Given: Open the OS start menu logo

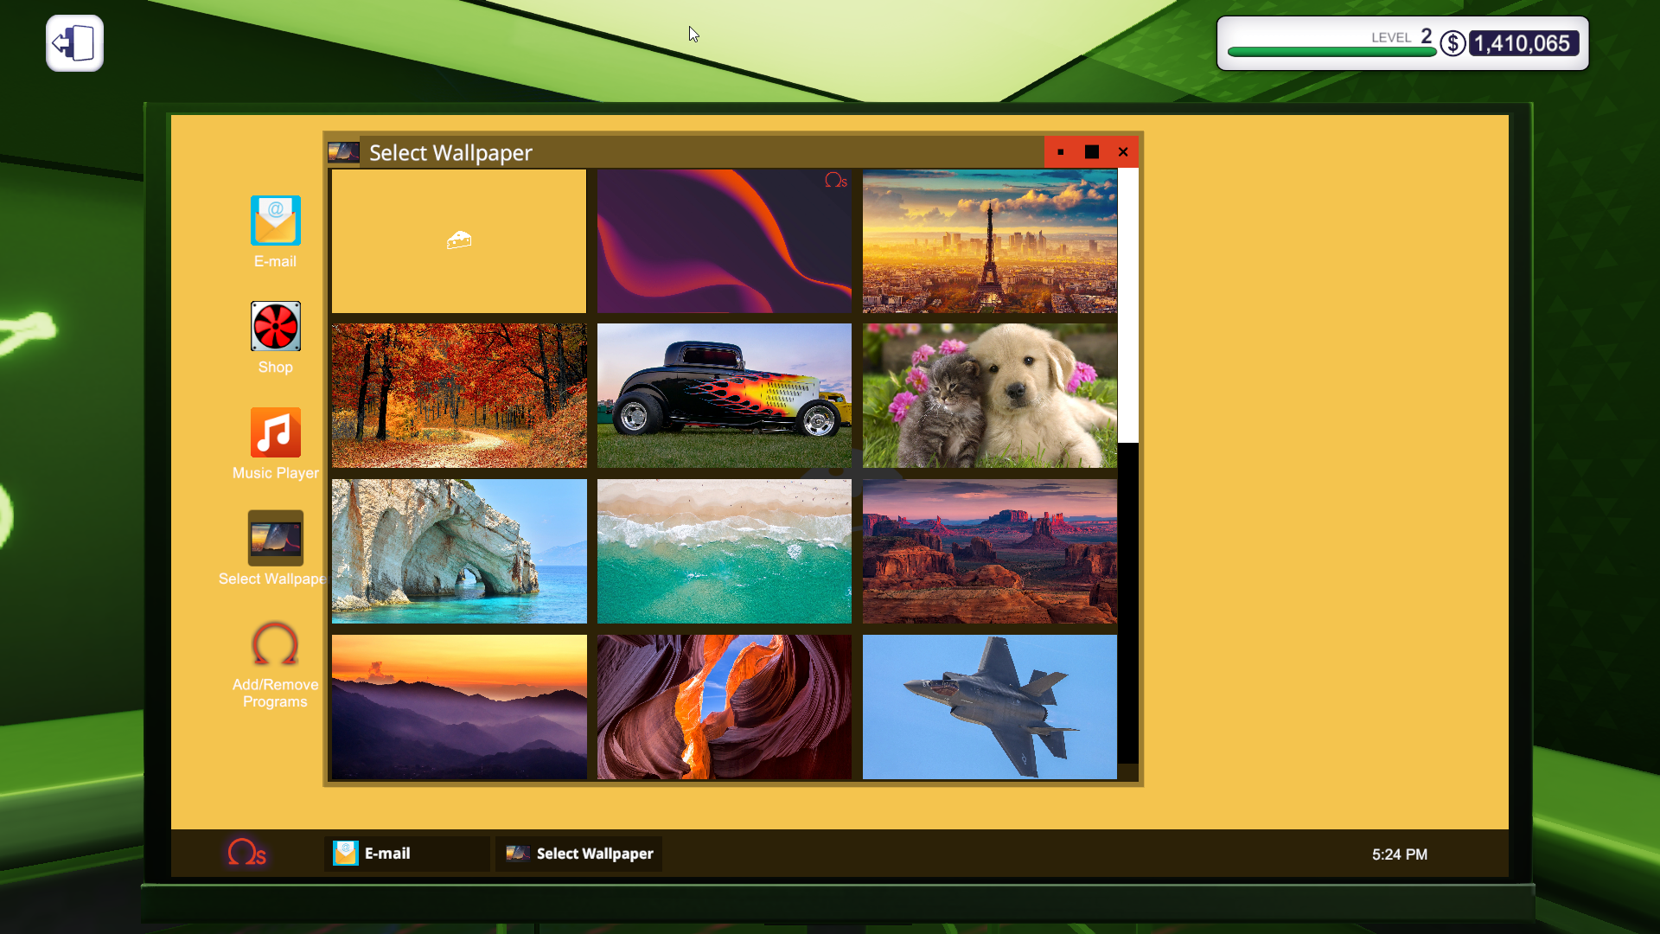Looking at the screenshot, I should click(x=246, y=854).
